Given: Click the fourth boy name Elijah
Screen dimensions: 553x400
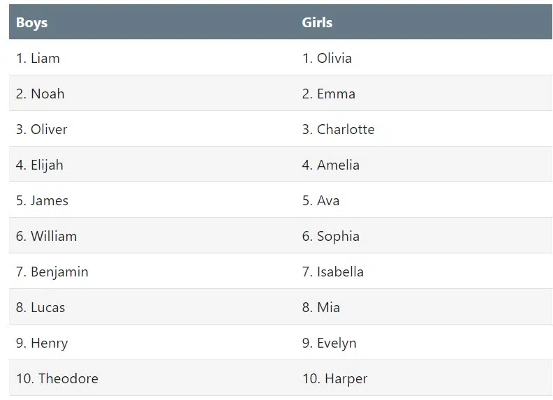Looking at the screenshot, I should [47, 165].
